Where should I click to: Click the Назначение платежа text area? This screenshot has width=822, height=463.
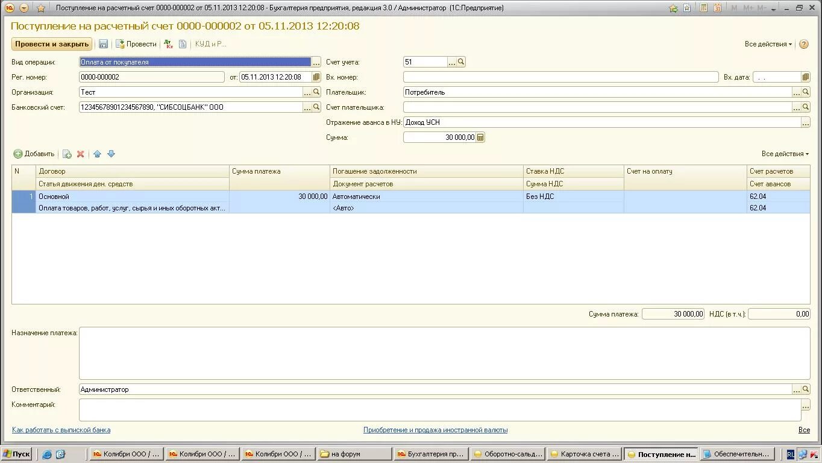click(444, 353)
